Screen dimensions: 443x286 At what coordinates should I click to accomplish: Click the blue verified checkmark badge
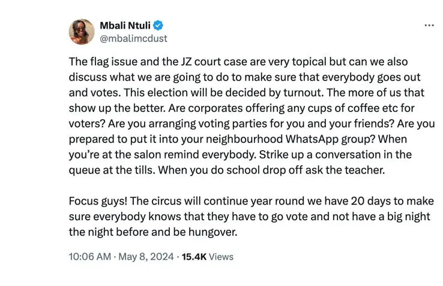coord(158,26)
